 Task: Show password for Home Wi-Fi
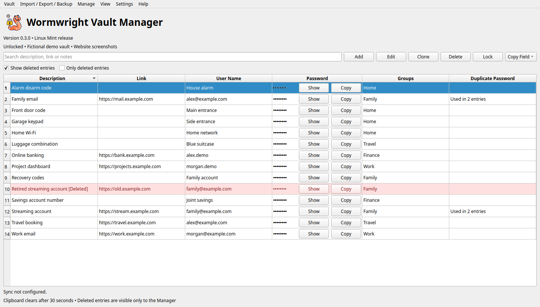[x=314, y=133]
